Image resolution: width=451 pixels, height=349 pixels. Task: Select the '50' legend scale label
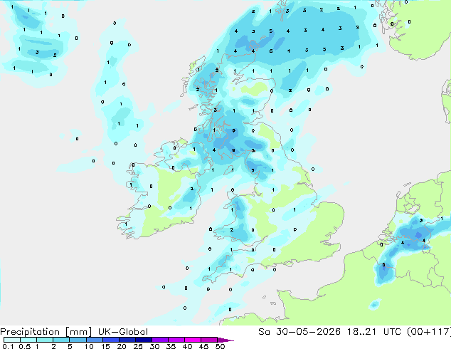[221, 346]
